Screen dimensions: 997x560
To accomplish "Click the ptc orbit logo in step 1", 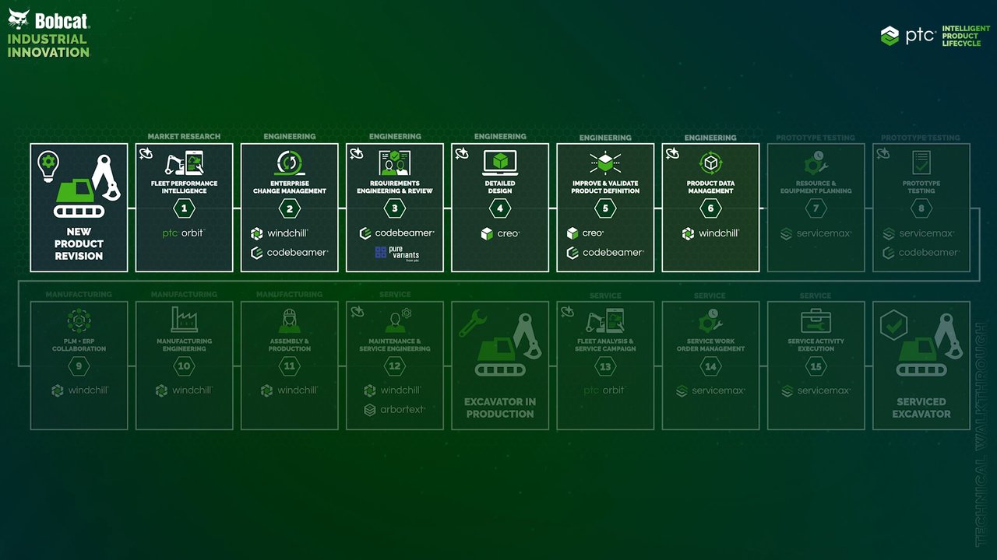I will [x=184, y=233].
